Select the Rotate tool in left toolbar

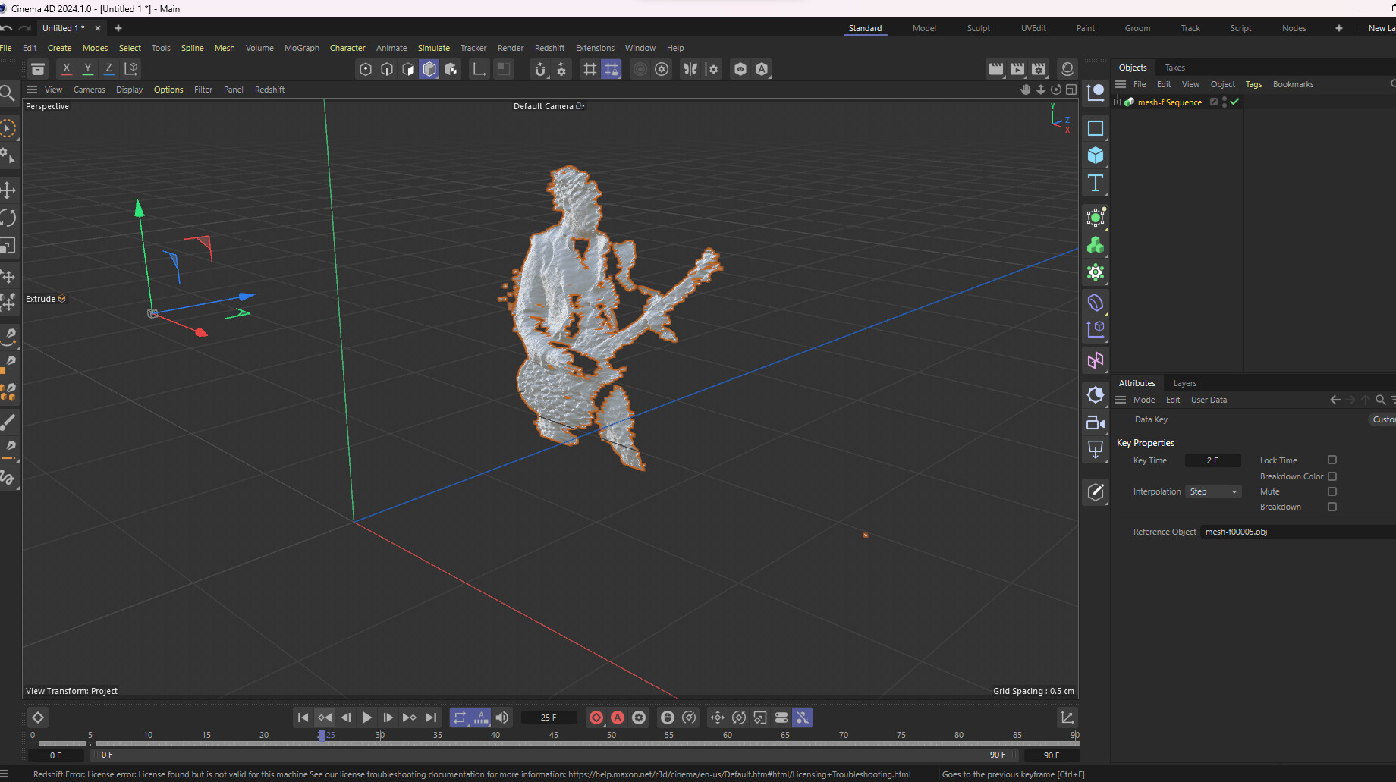8,218
